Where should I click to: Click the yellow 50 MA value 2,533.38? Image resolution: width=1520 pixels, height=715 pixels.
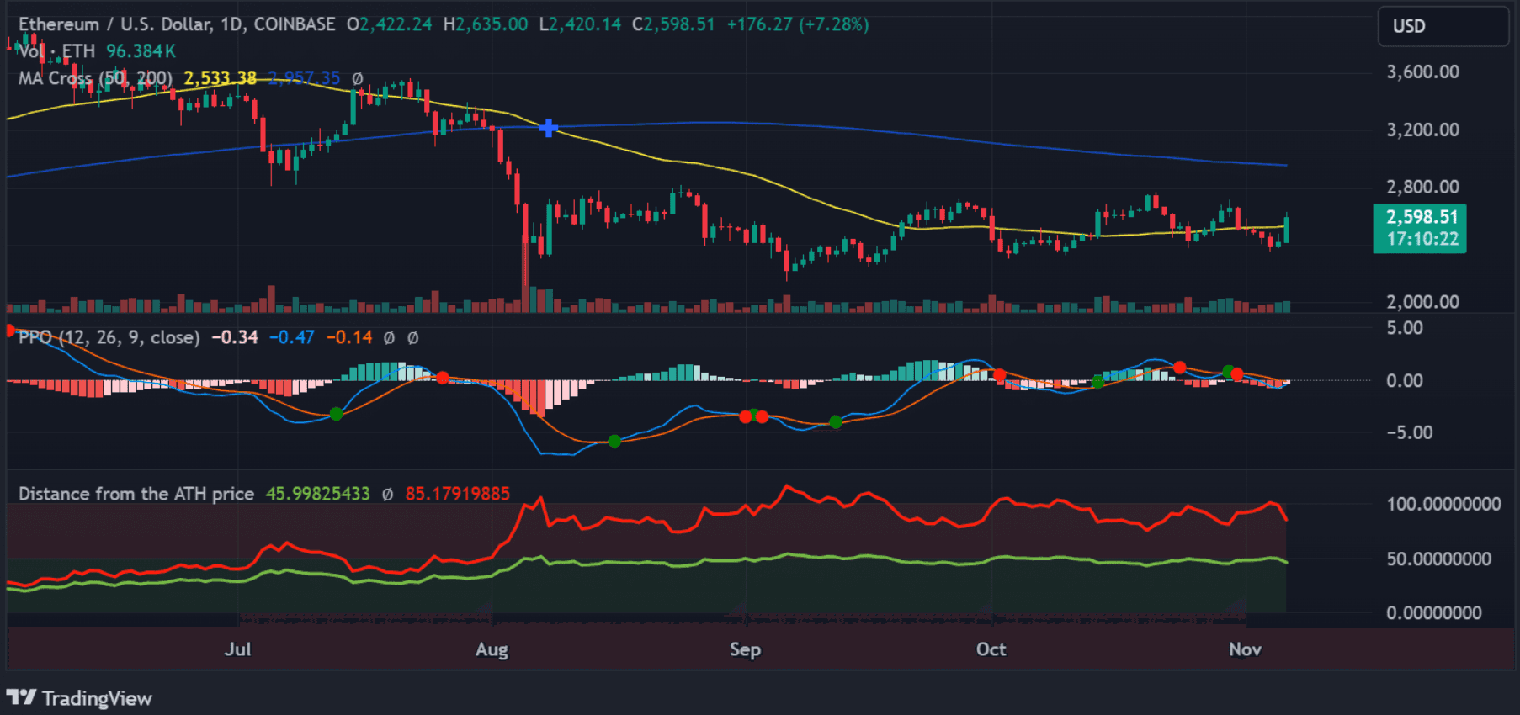tap(220, 78)
